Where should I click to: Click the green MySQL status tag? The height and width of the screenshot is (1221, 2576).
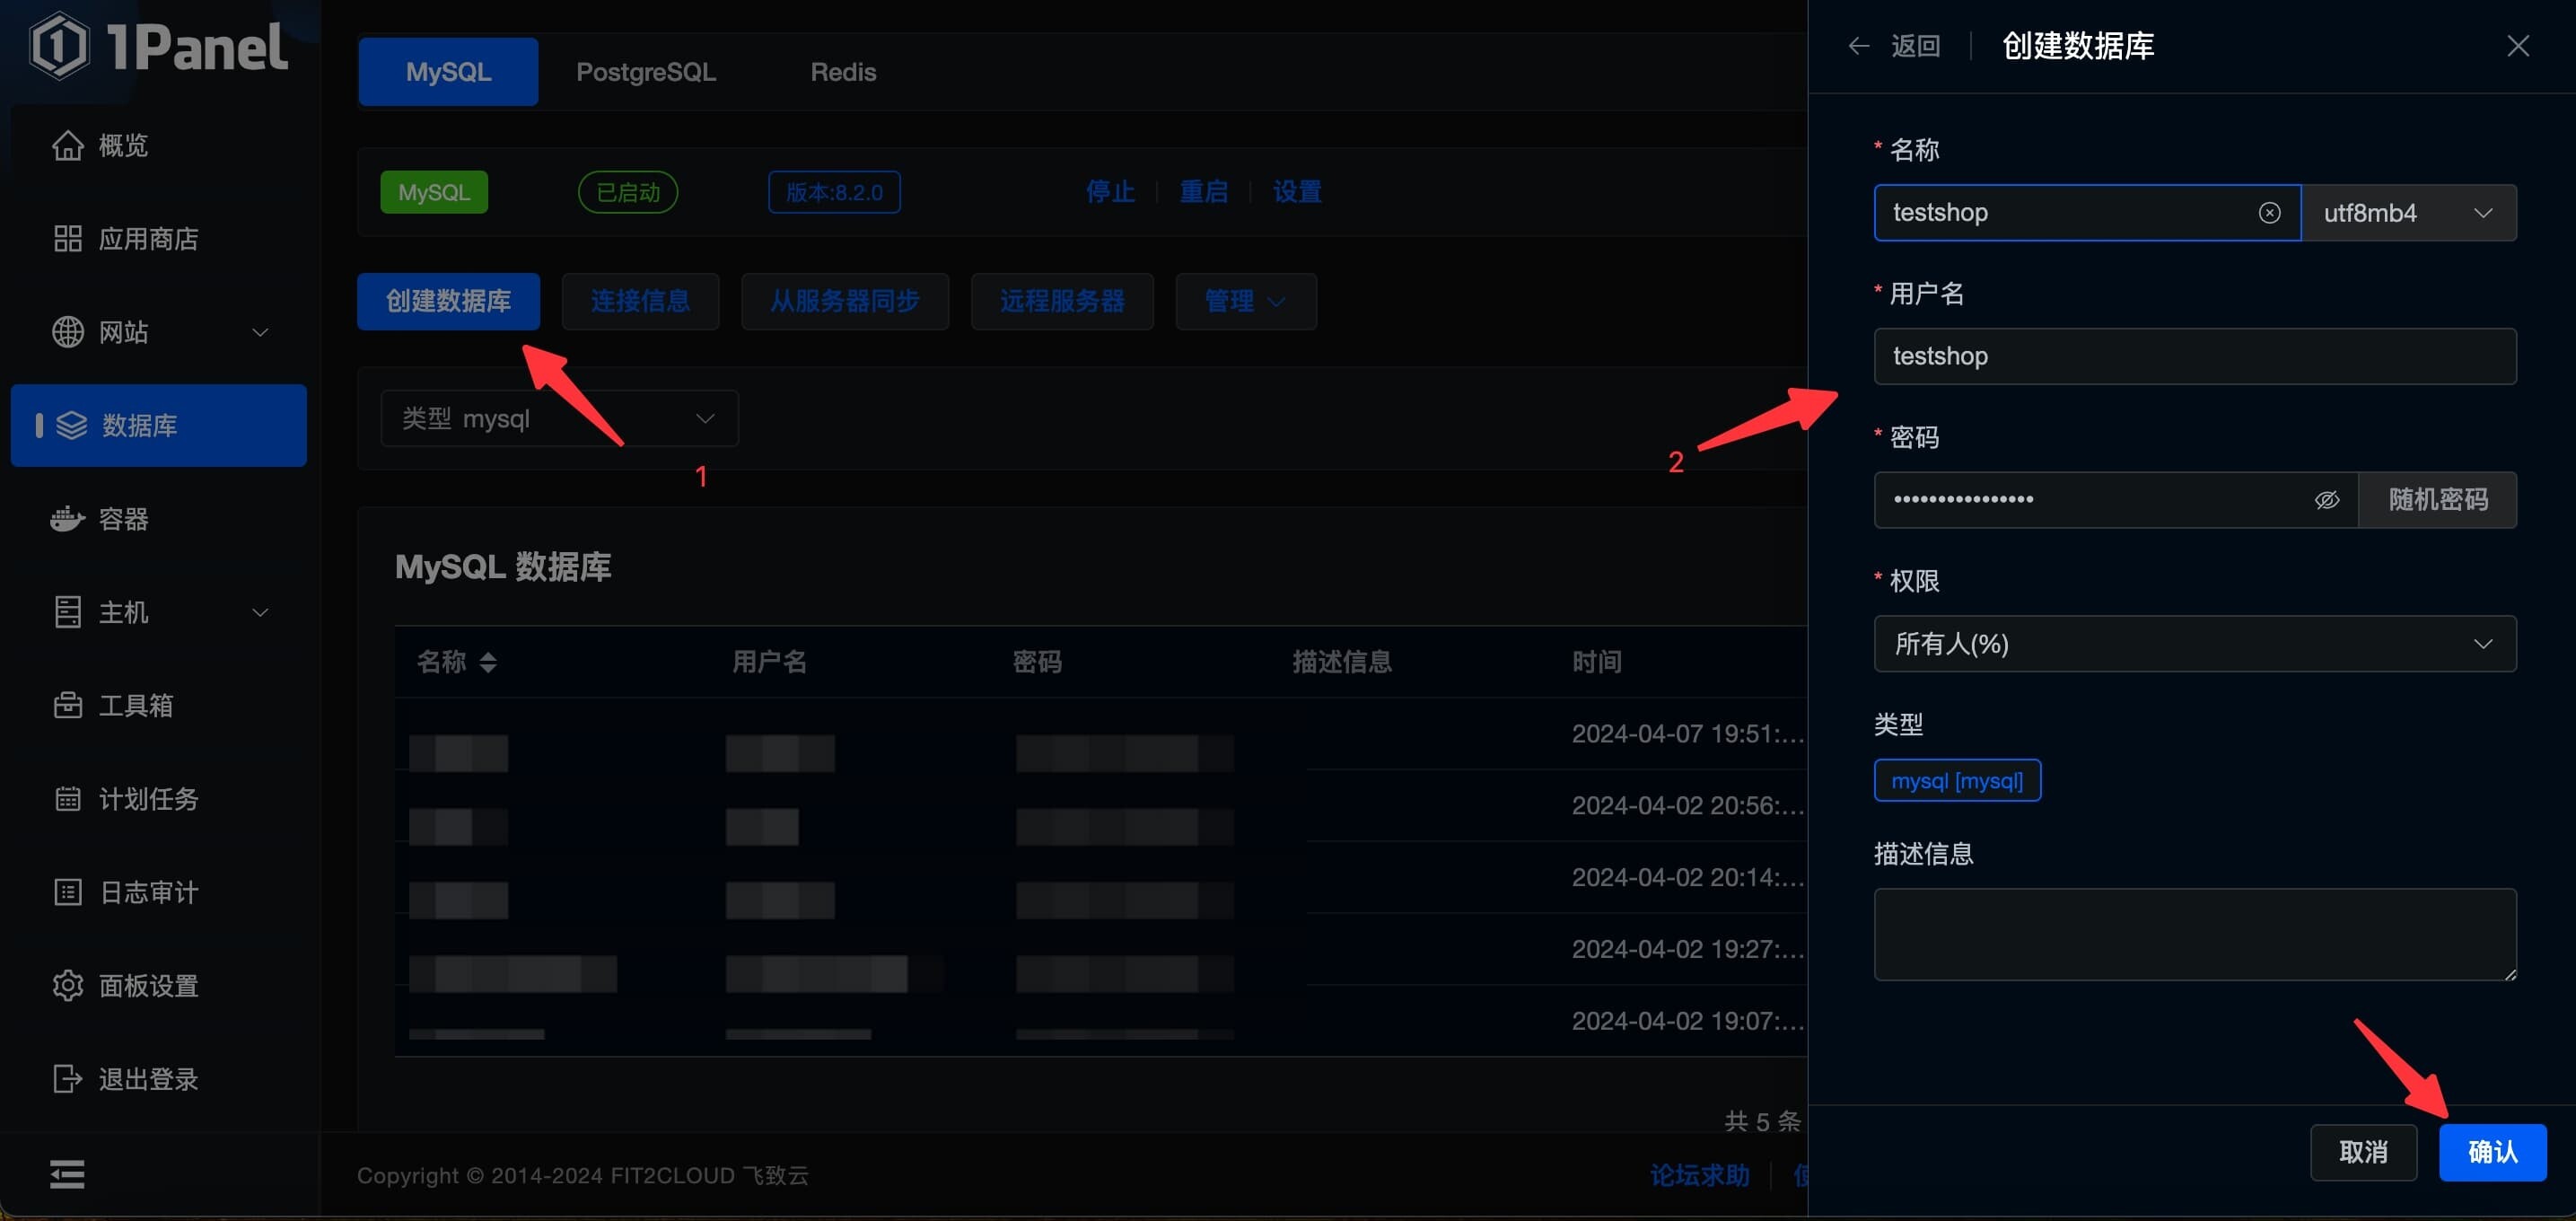click(x=433, y=192)
